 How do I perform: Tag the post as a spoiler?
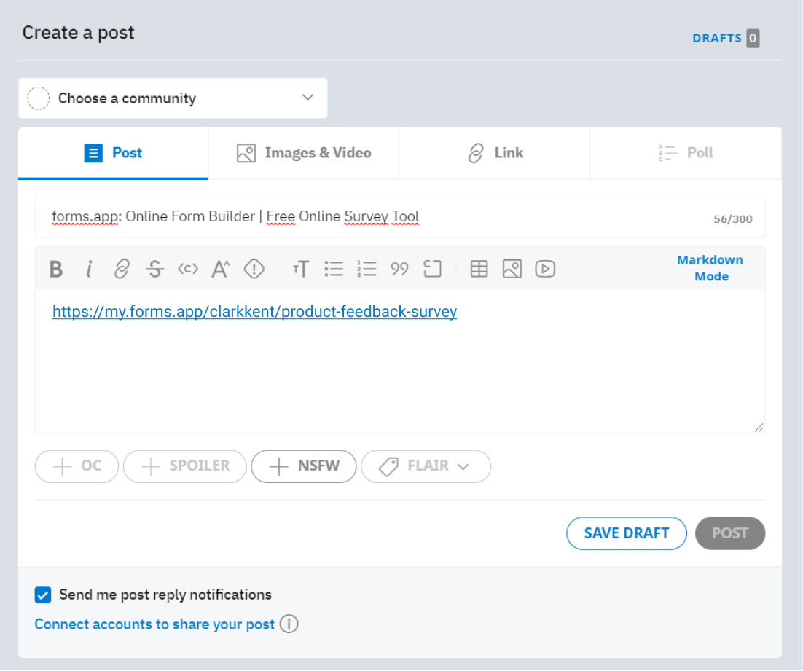tap(184, 466)
